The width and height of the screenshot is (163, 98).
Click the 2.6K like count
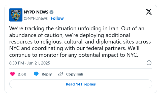[x=22, y=74]
